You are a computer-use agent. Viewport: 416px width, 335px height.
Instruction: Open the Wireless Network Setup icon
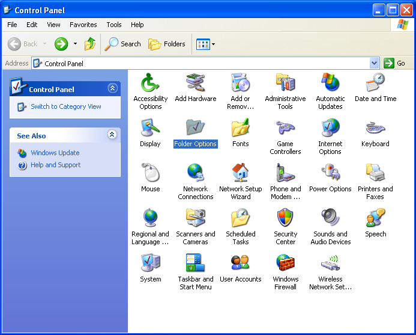[x=330, y=263]
